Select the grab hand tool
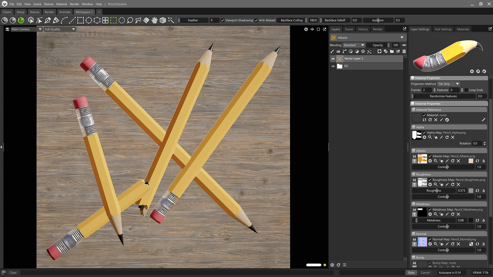The width and height of the screenshot is (493, 277). pyautogui.click(x=154, y=20)
